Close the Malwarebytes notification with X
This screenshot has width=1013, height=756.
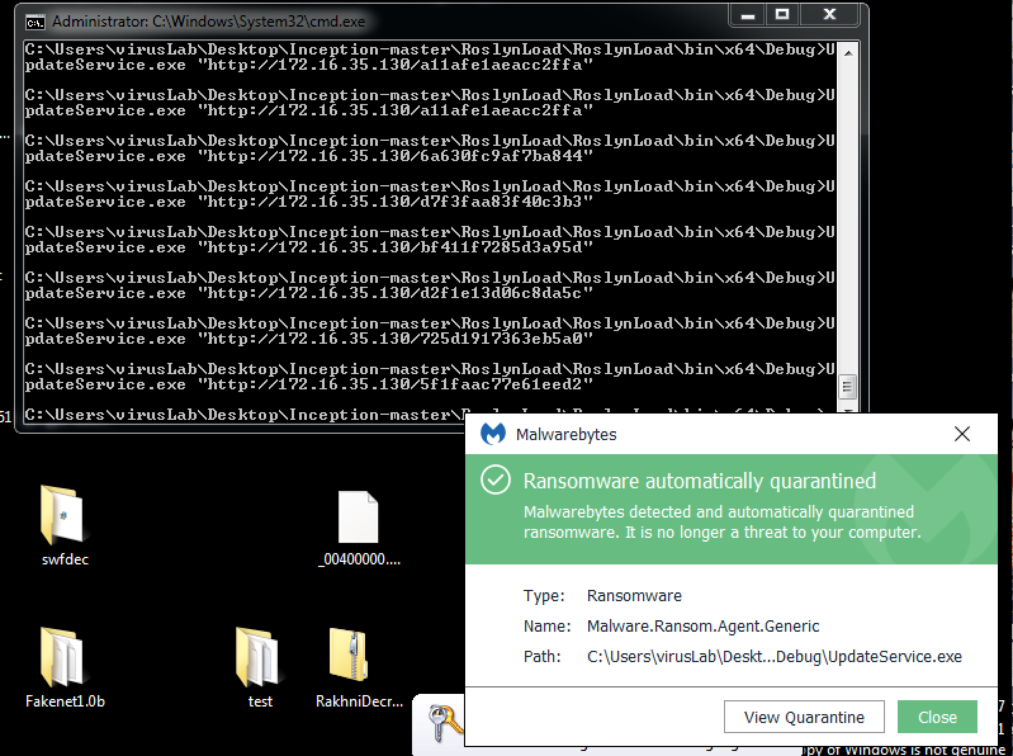click(962, 434)
